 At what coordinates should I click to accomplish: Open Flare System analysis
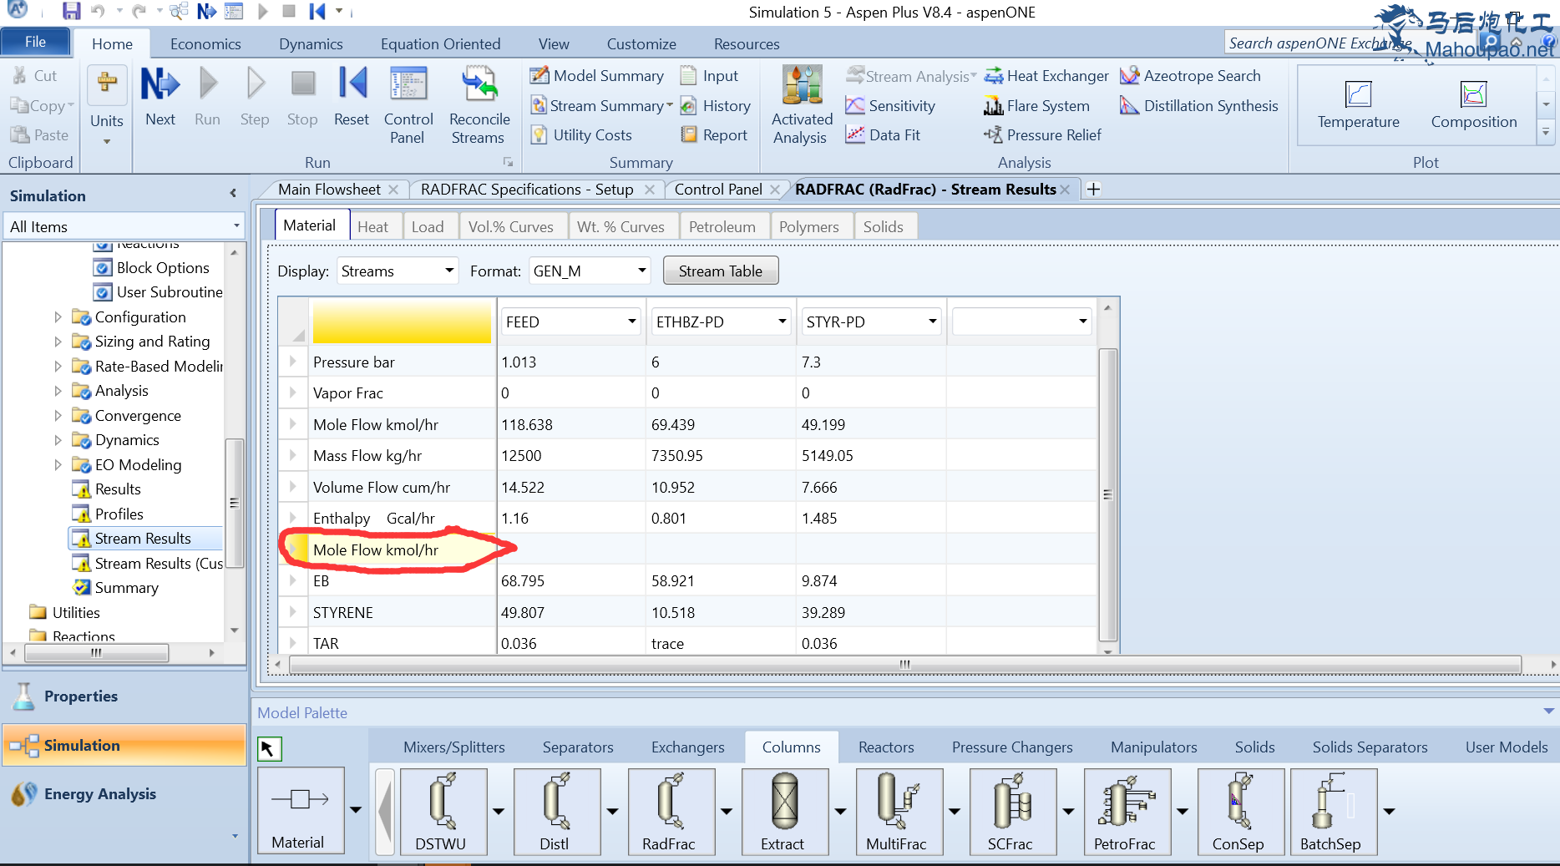(x=1036, y=106)
